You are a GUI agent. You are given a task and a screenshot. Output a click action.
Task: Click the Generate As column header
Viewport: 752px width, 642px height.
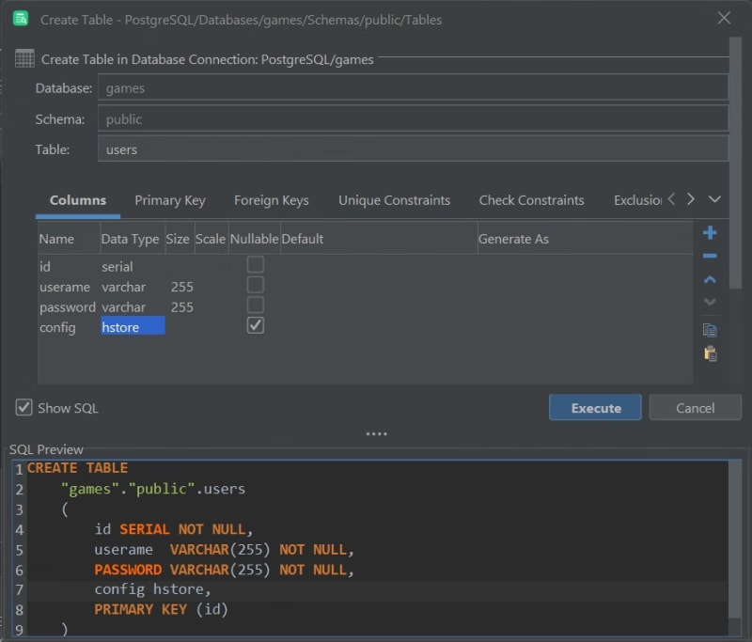(585, 239)
